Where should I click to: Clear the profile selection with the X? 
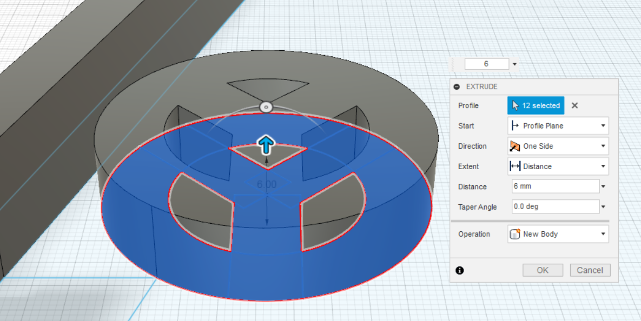pyautogui.click(x=574, y=105)
